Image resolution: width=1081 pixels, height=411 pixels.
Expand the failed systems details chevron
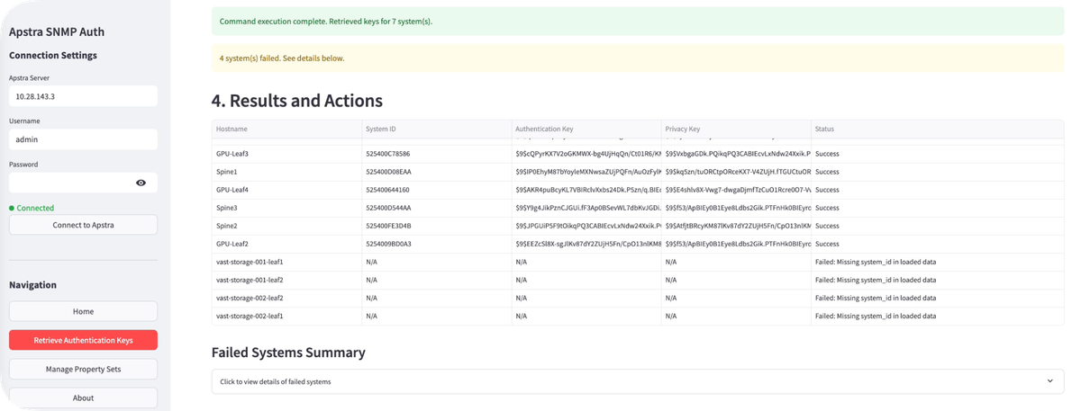(1049, 381)
